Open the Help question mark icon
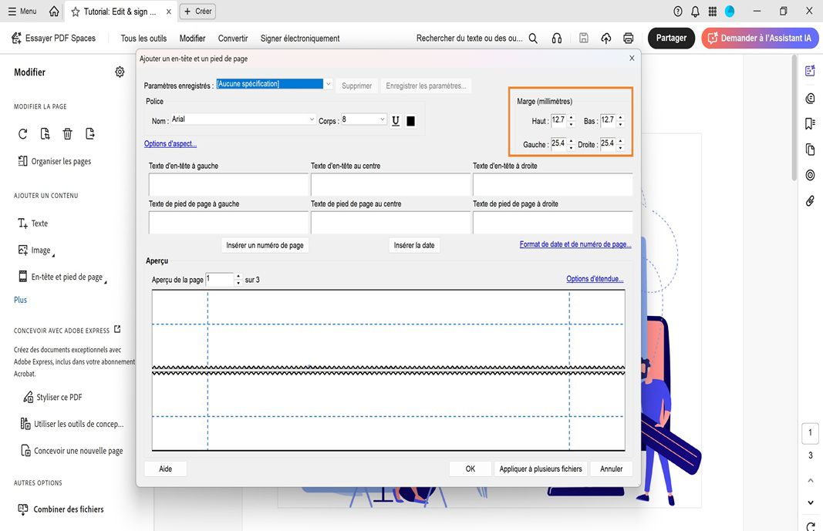The height and width of the screenshot is (531, 823). tap(678, 11)
